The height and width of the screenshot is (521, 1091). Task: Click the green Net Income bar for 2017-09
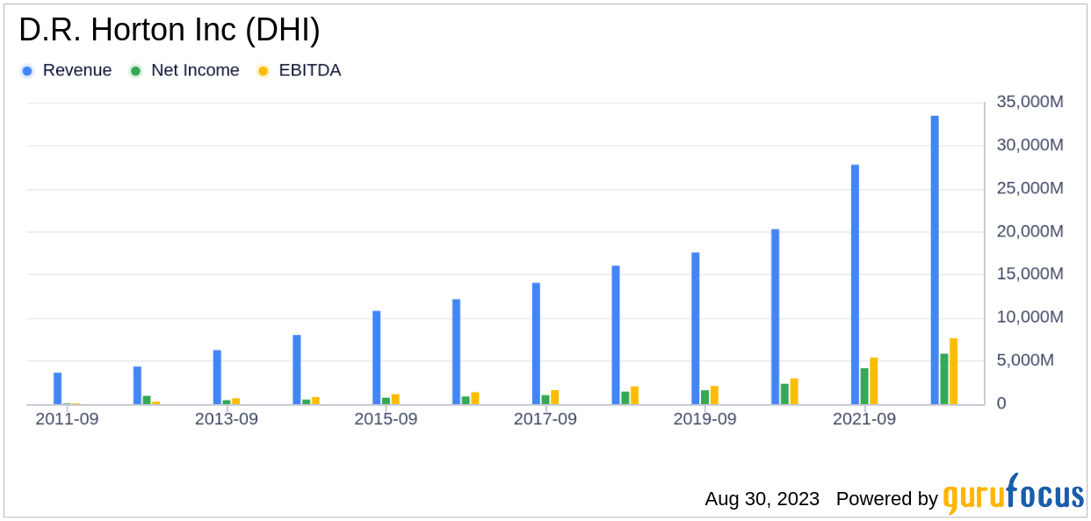[545, 400]
